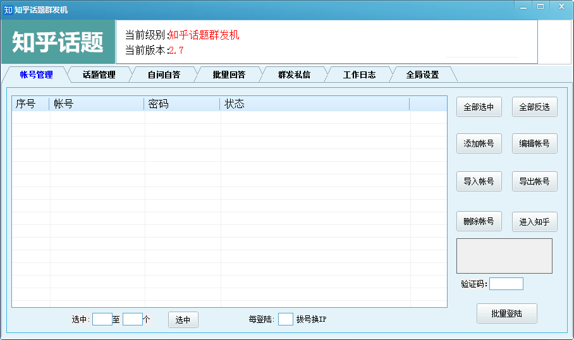The height and width of the screenshot is (340, 574).
Task: Click 导出帐号 to export accounts
Action: [534, 181]
